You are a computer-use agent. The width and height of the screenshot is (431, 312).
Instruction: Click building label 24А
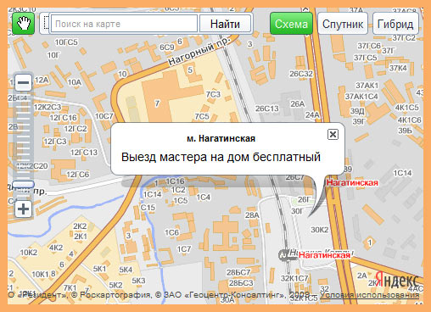tap(312, 114)
